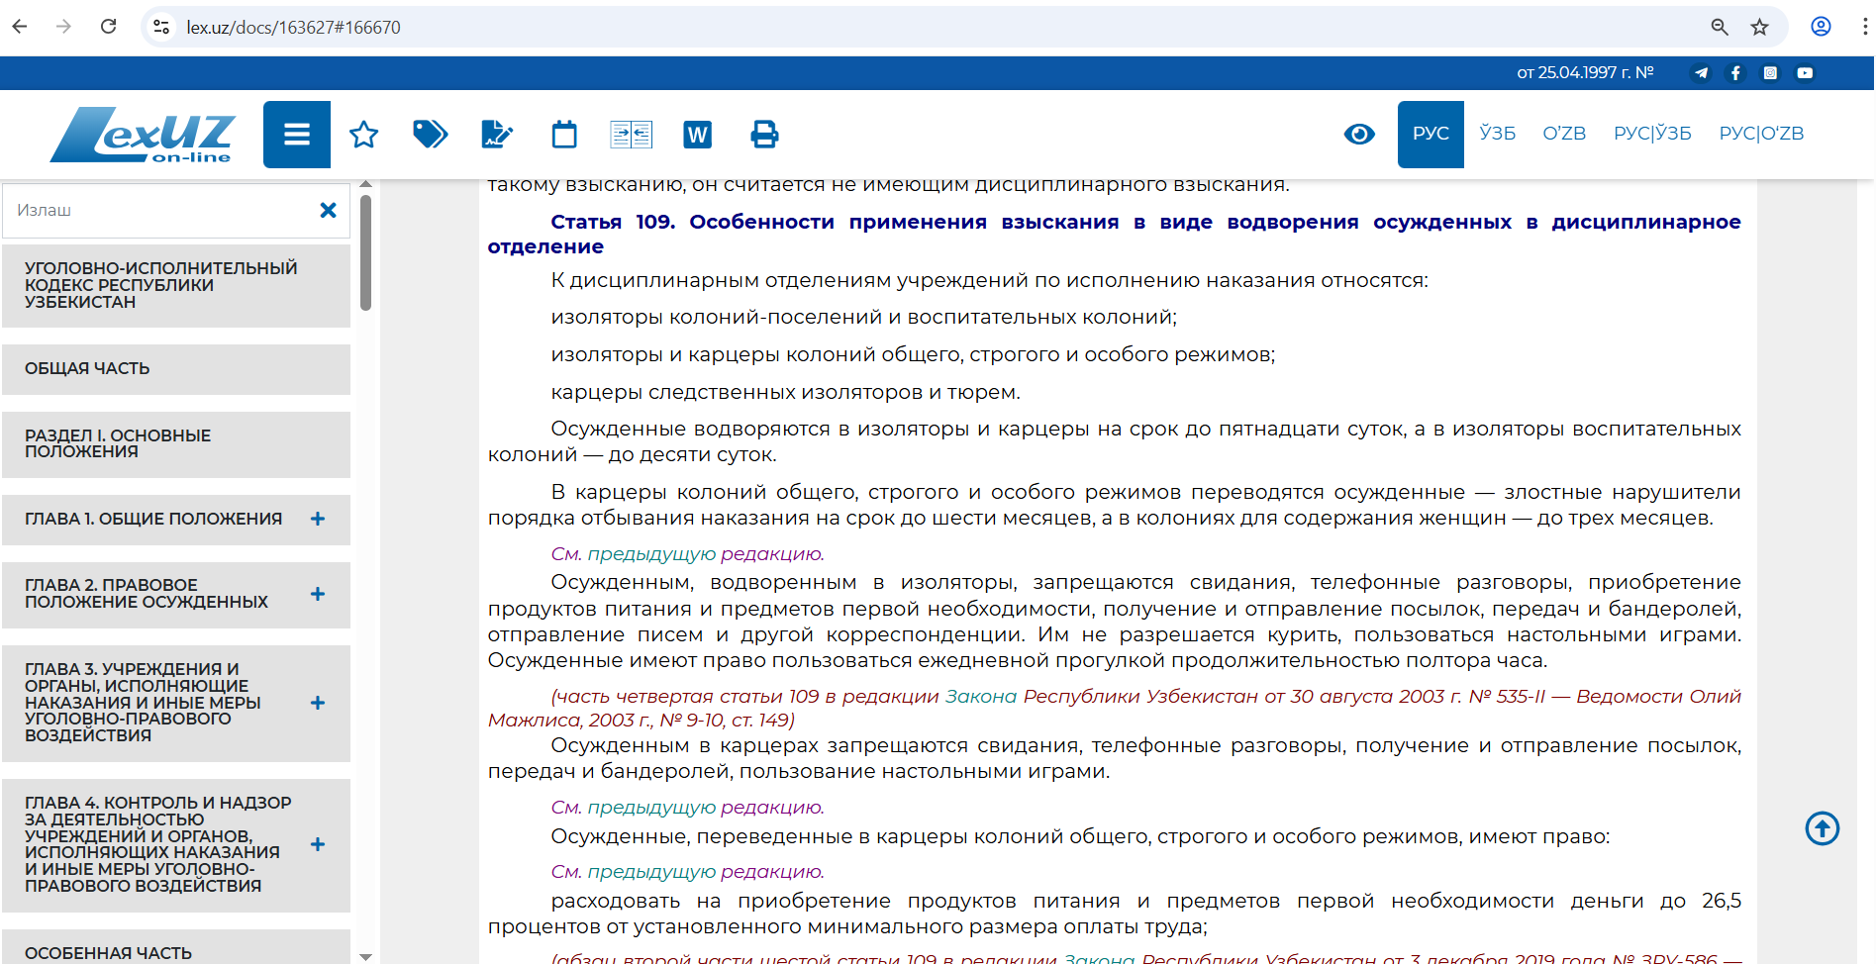Click the compare versions side-by-side icon
This screenshot has height=964, width=1876.
[631, 135]
